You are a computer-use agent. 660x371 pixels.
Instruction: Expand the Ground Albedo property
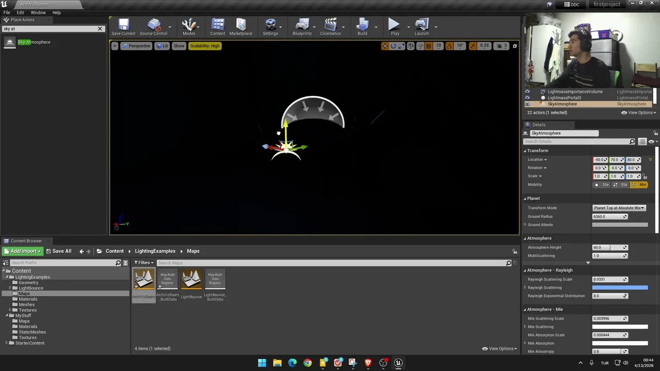pyautogui.click(x=525, y=225)
